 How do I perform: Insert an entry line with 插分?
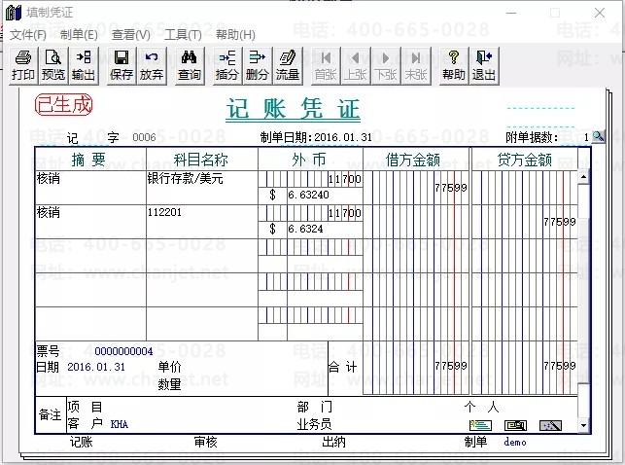[x=227, y=66]
